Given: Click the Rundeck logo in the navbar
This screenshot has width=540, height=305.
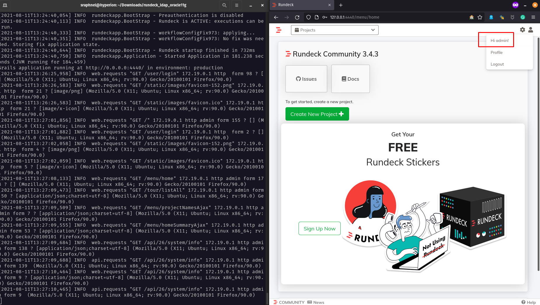Looking at the screenshot, I should [279, 30].
